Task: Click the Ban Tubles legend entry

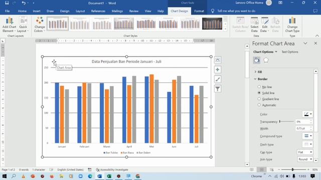Action: (111, 152)
